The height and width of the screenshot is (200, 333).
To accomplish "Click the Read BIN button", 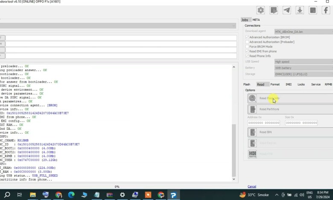I will coord(290,132).
